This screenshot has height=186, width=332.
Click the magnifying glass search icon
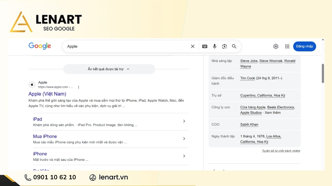pyautogui.click(x=234, y=47)
